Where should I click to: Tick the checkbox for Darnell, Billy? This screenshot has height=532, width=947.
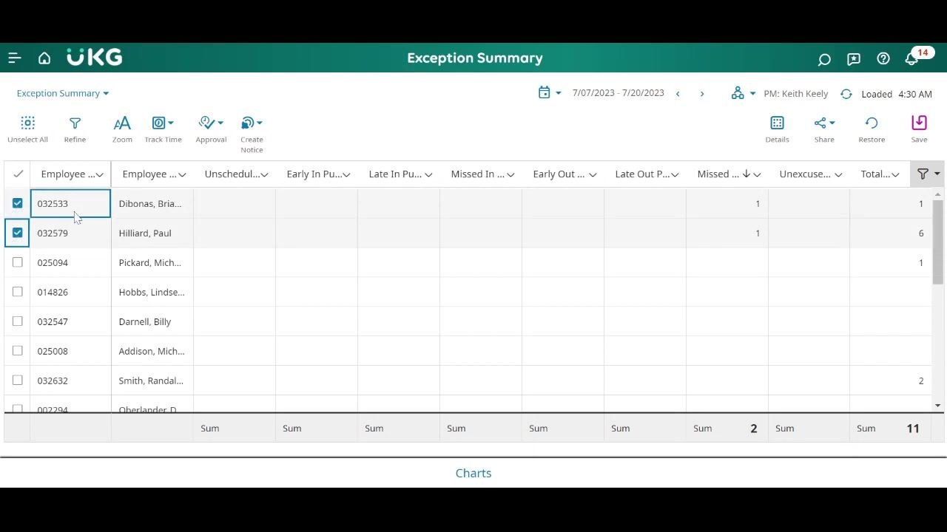point(18,321)
